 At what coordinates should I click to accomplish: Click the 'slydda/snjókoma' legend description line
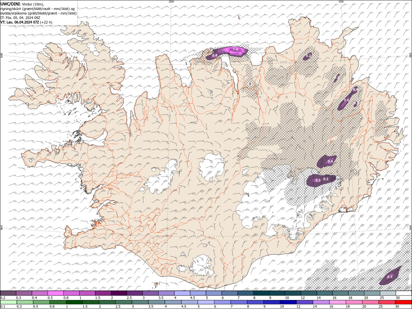pyautogui.click(x=39, y=13)
